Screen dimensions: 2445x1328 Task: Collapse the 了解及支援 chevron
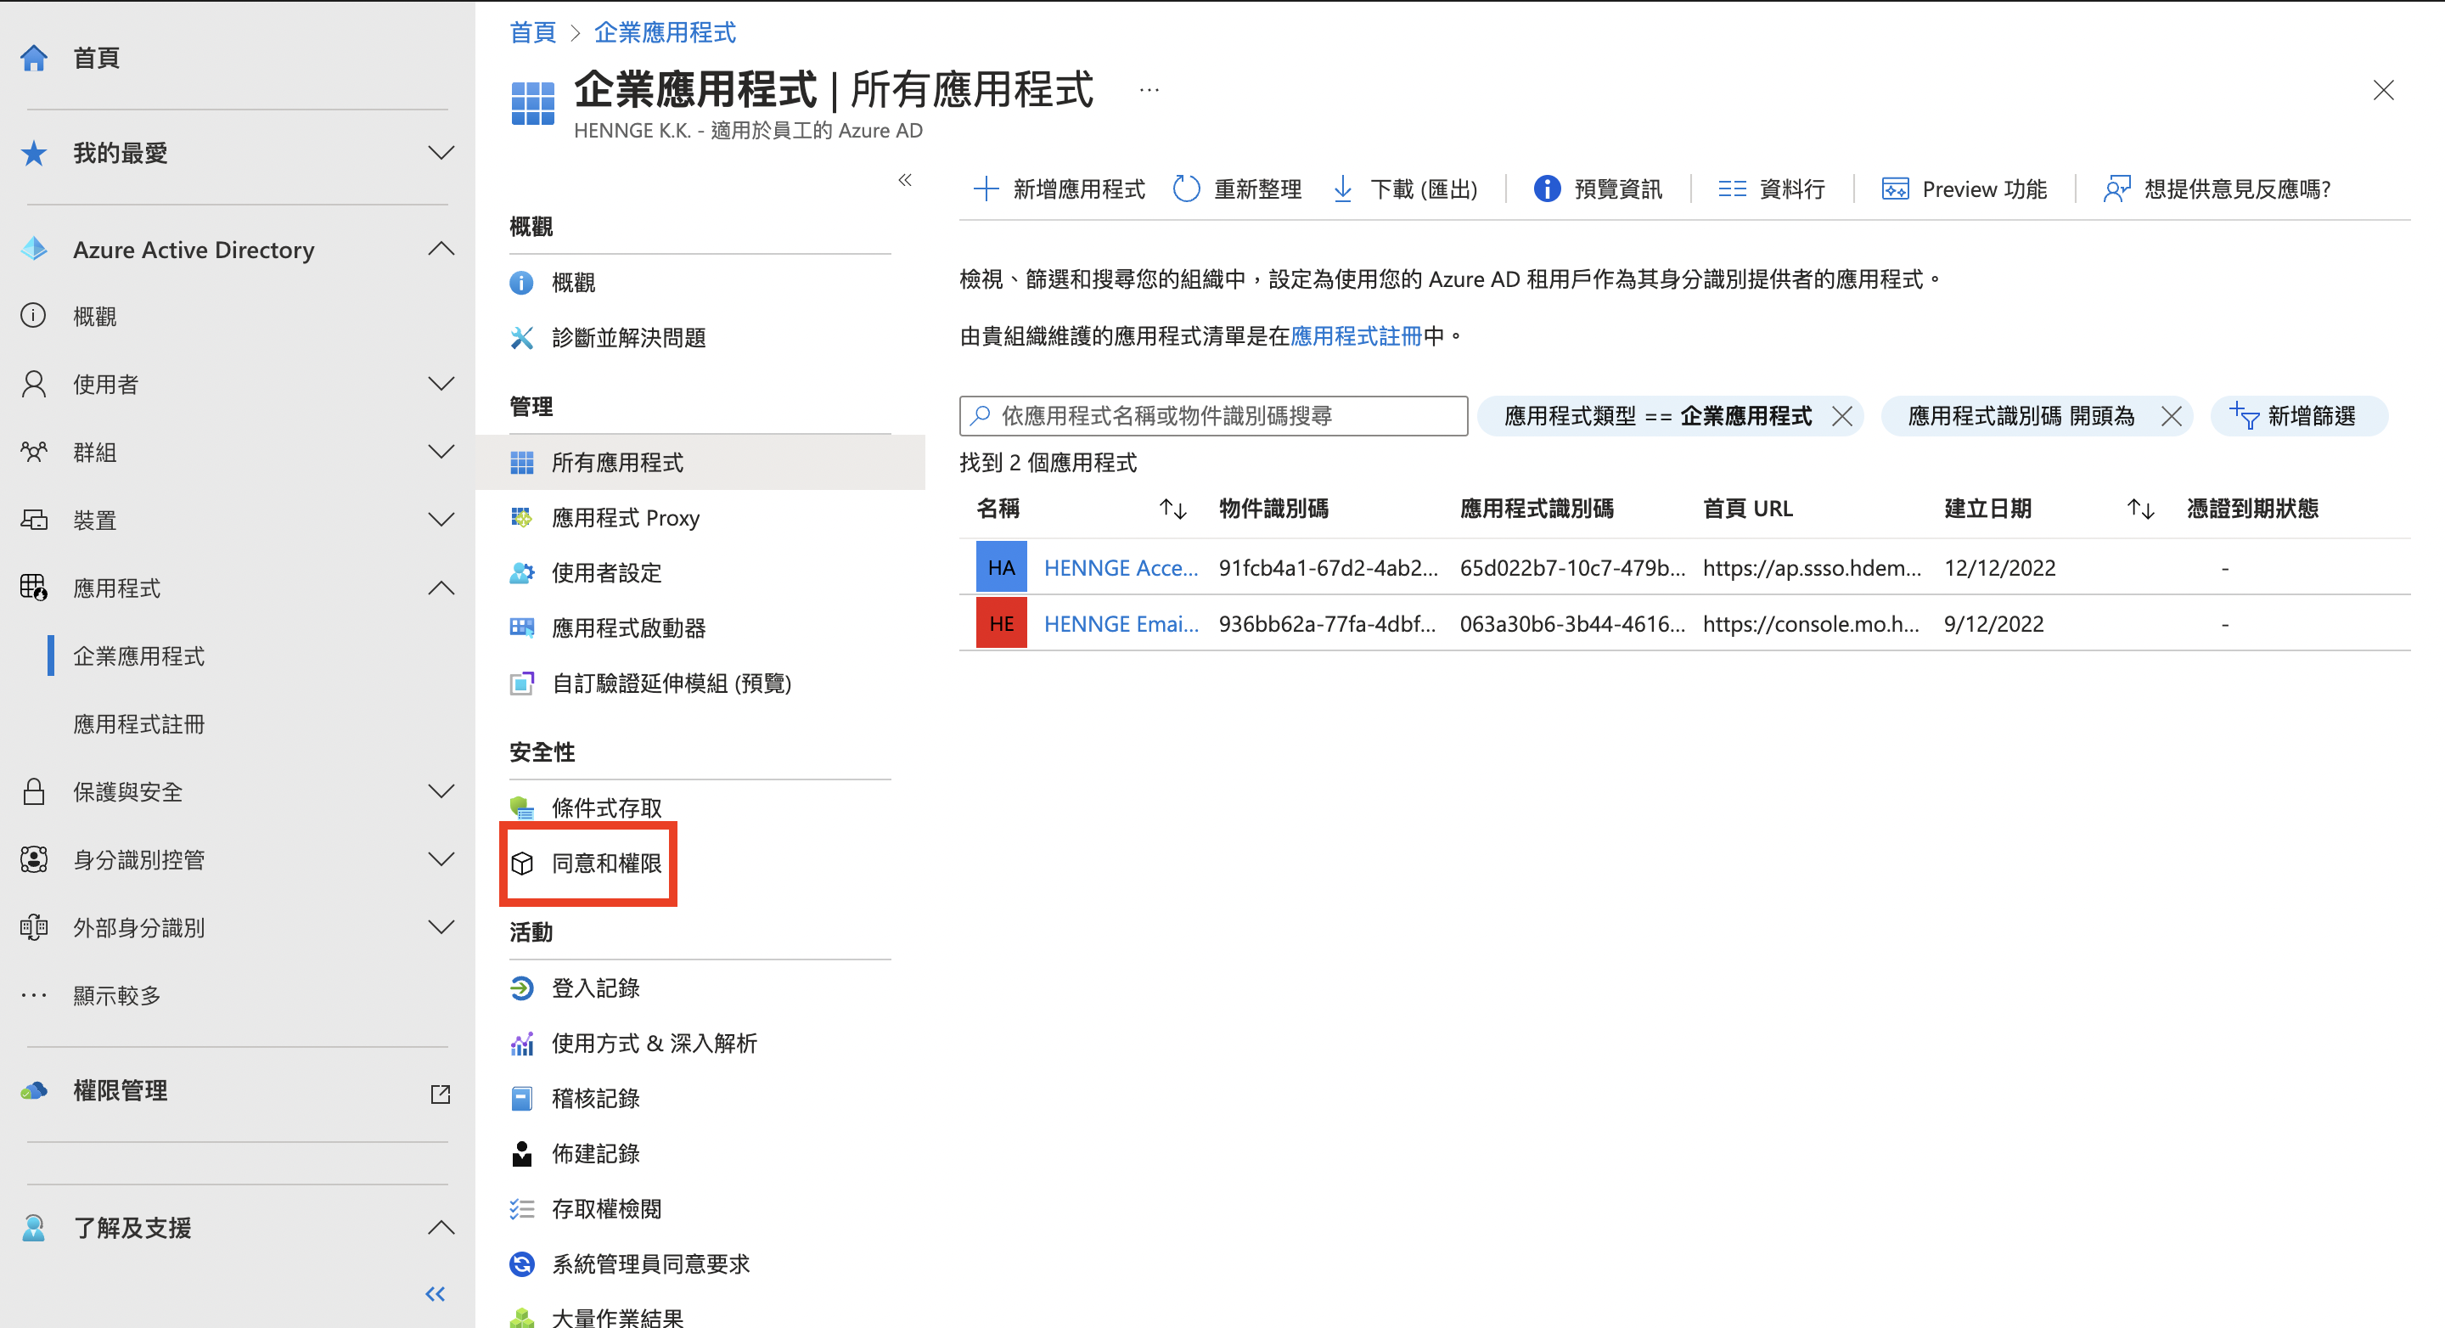tap(441, 1227)
